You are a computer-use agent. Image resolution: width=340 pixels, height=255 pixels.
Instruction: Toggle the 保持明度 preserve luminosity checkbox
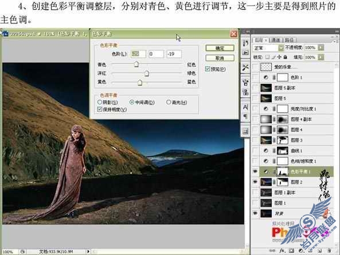tap(100, 109)
